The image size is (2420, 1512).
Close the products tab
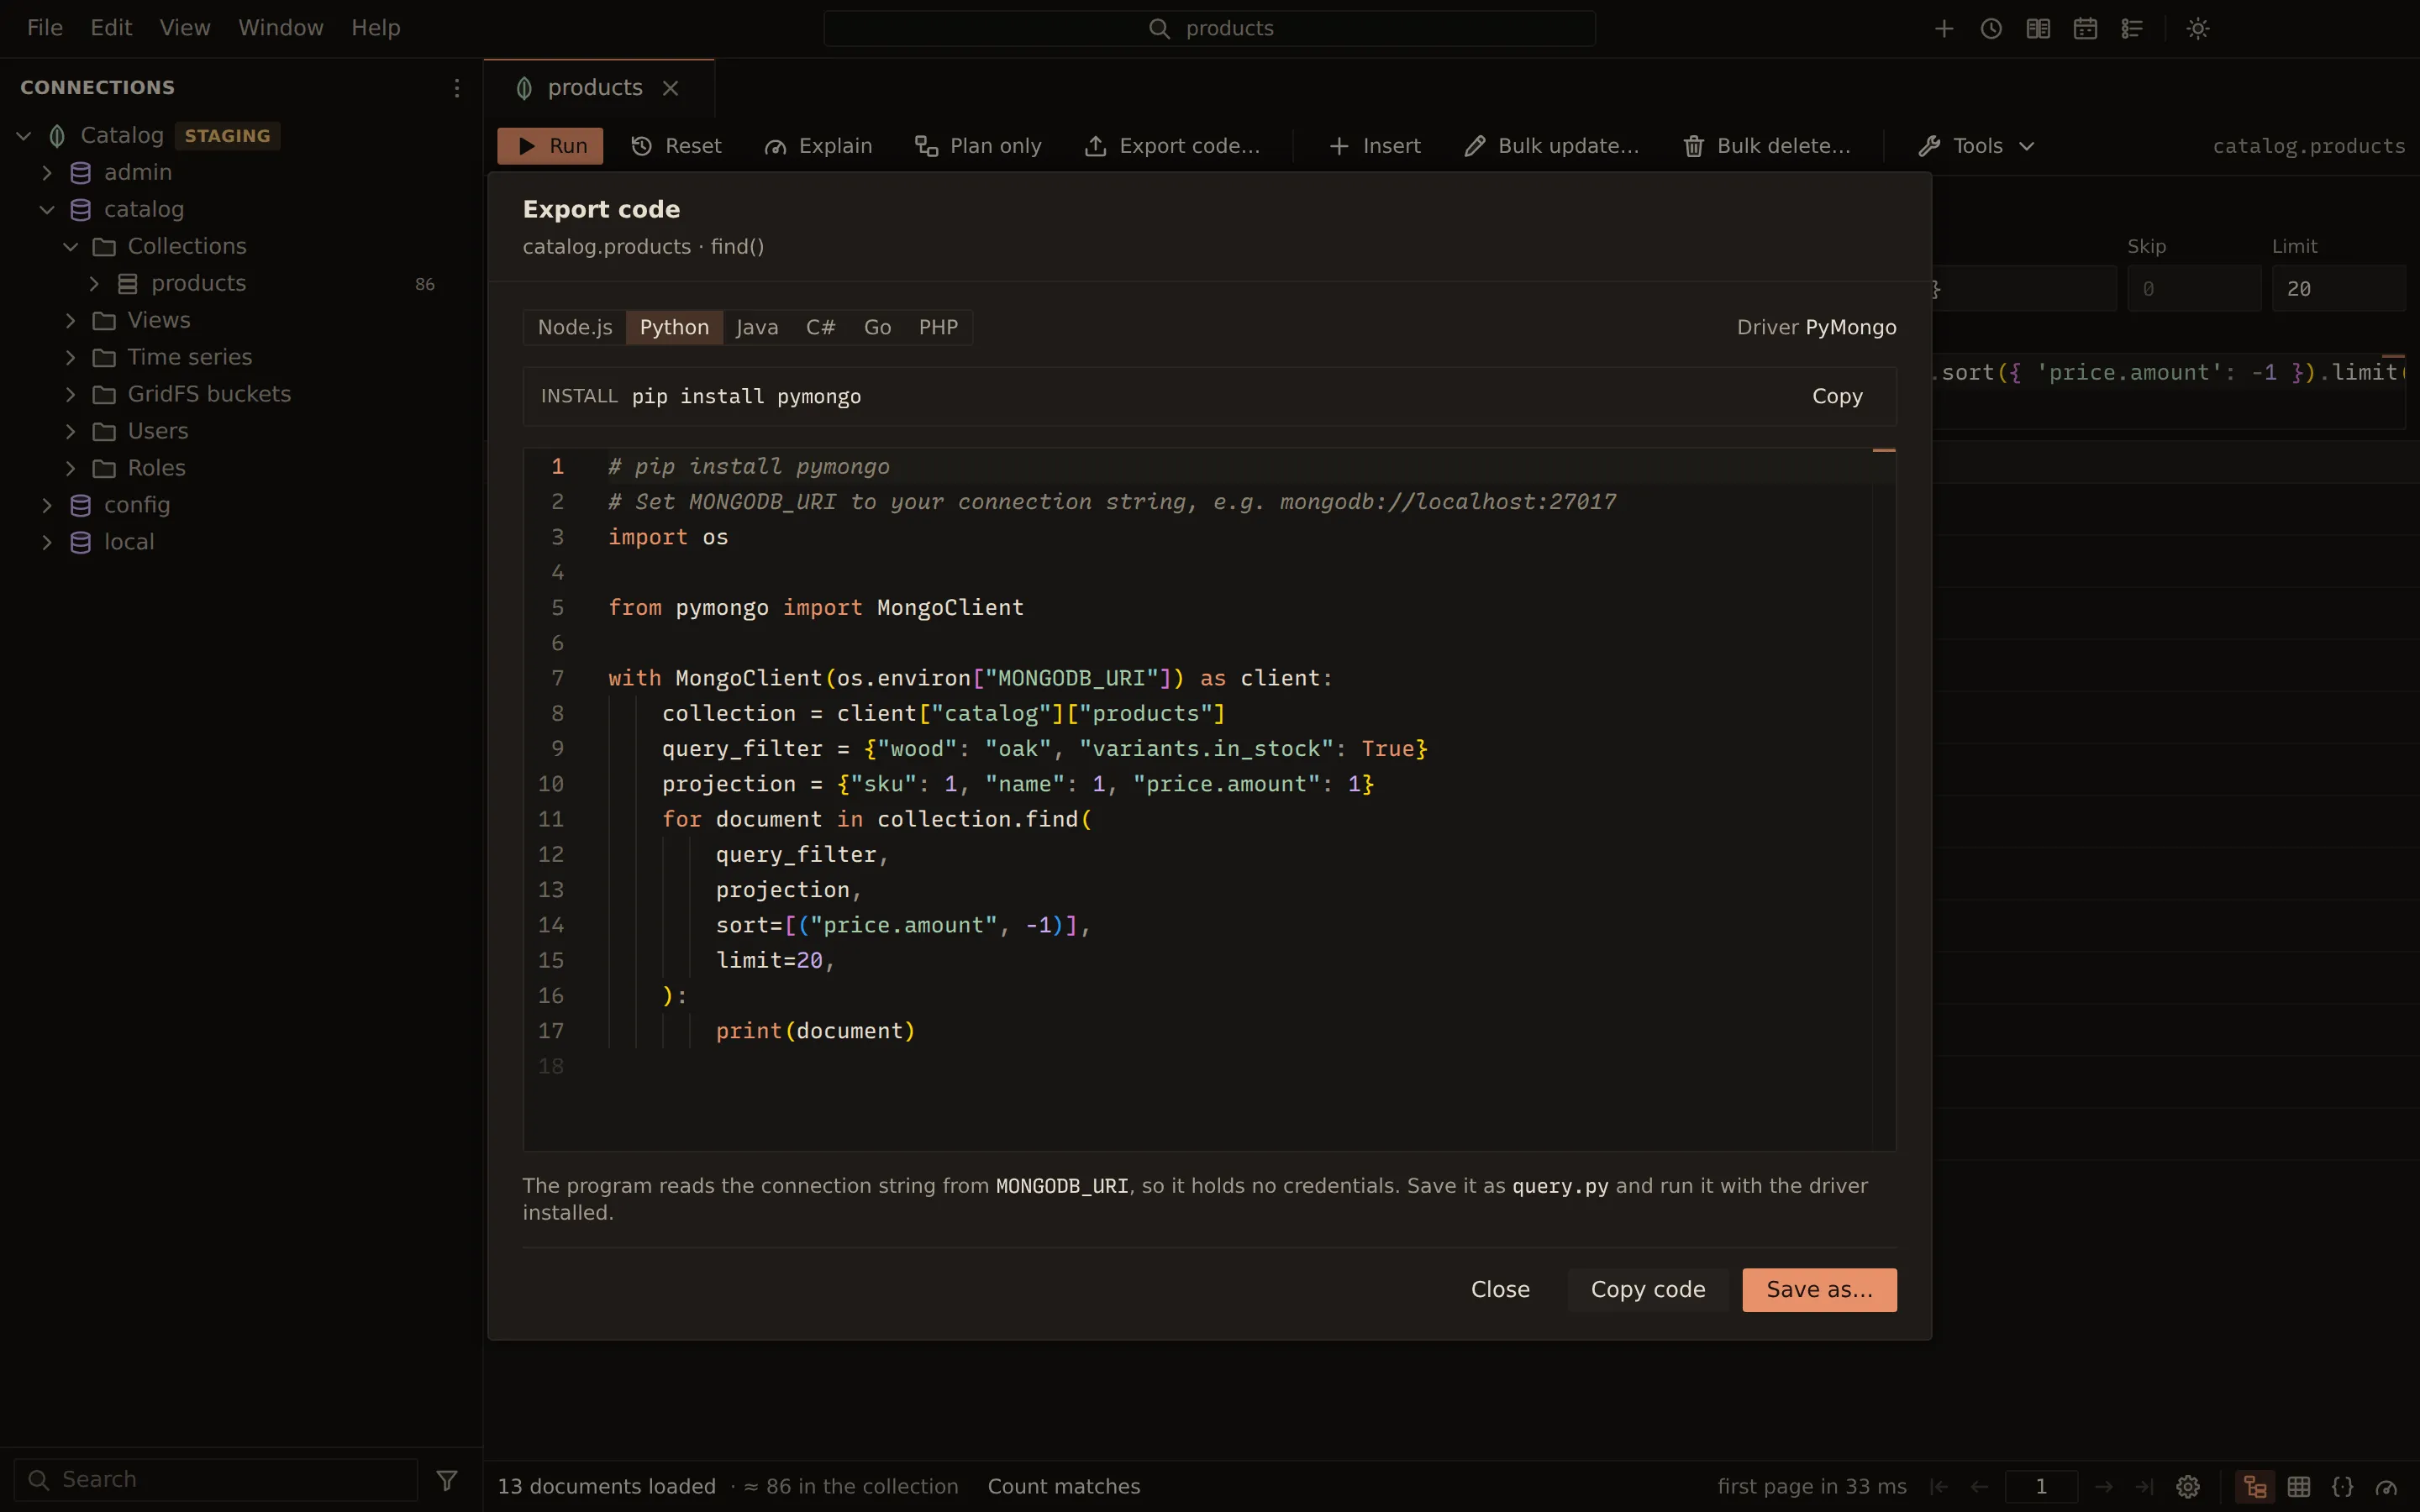[671, 88]
